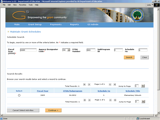160x120 pixels.
Task: Go to last page in lower pagination
Action: point(115,100)
